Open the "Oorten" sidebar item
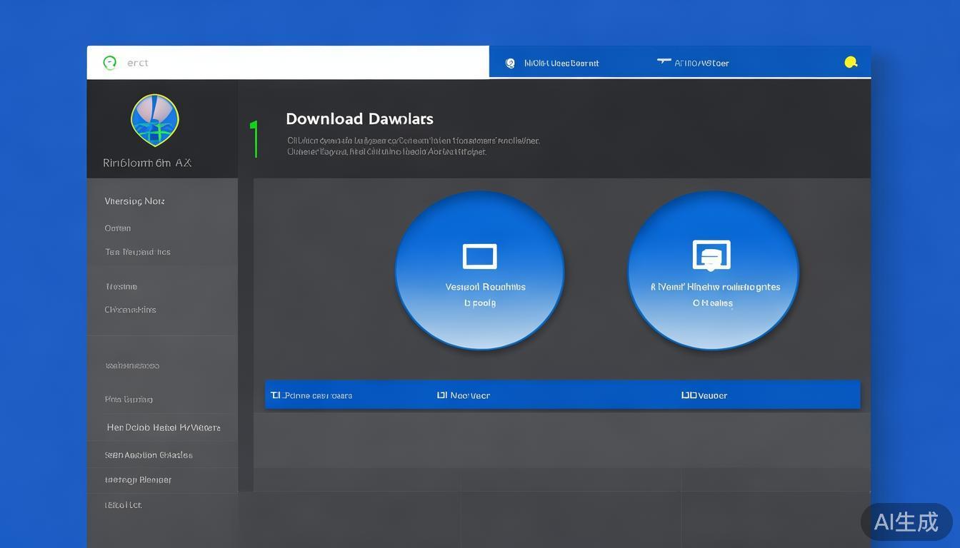960x548 pixels. pyautogui.click(x=118, y=228)
